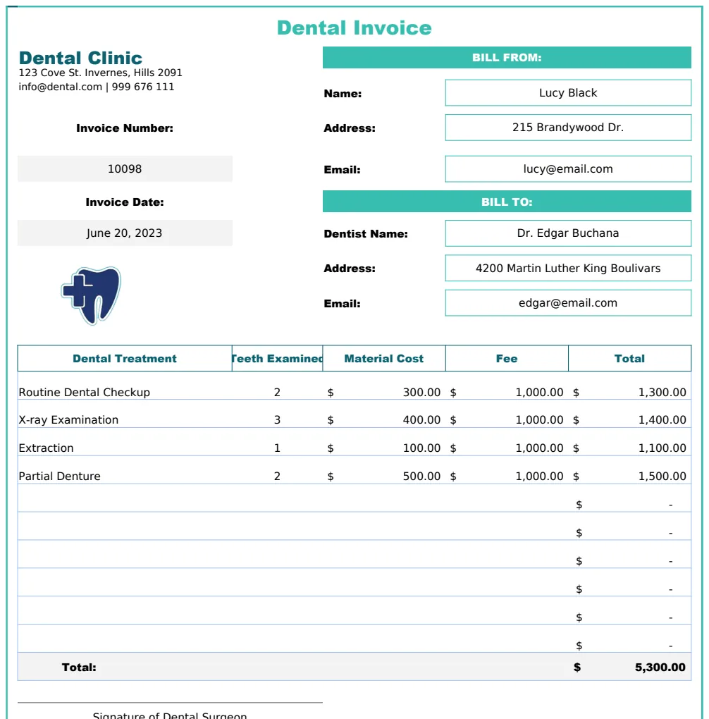Click the Total: label in footer row
This screenshot has width=709, height=719.
coord(79,668)
